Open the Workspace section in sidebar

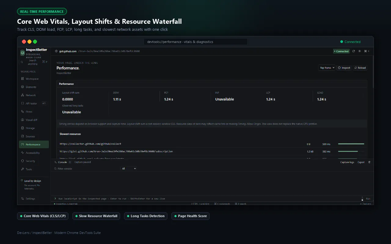point(34,79)
